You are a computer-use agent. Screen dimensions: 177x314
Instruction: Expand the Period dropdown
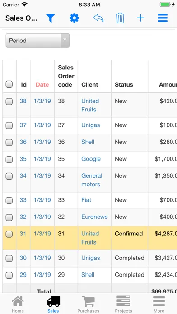pyautogui.click(x=37, y=41)
